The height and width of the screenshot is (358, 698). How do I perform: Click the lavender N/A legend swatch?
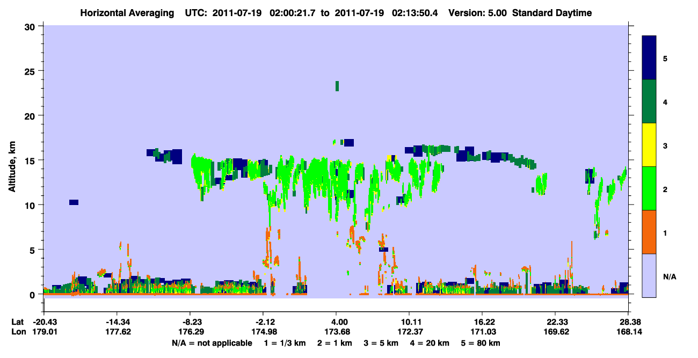click(650, 275)
